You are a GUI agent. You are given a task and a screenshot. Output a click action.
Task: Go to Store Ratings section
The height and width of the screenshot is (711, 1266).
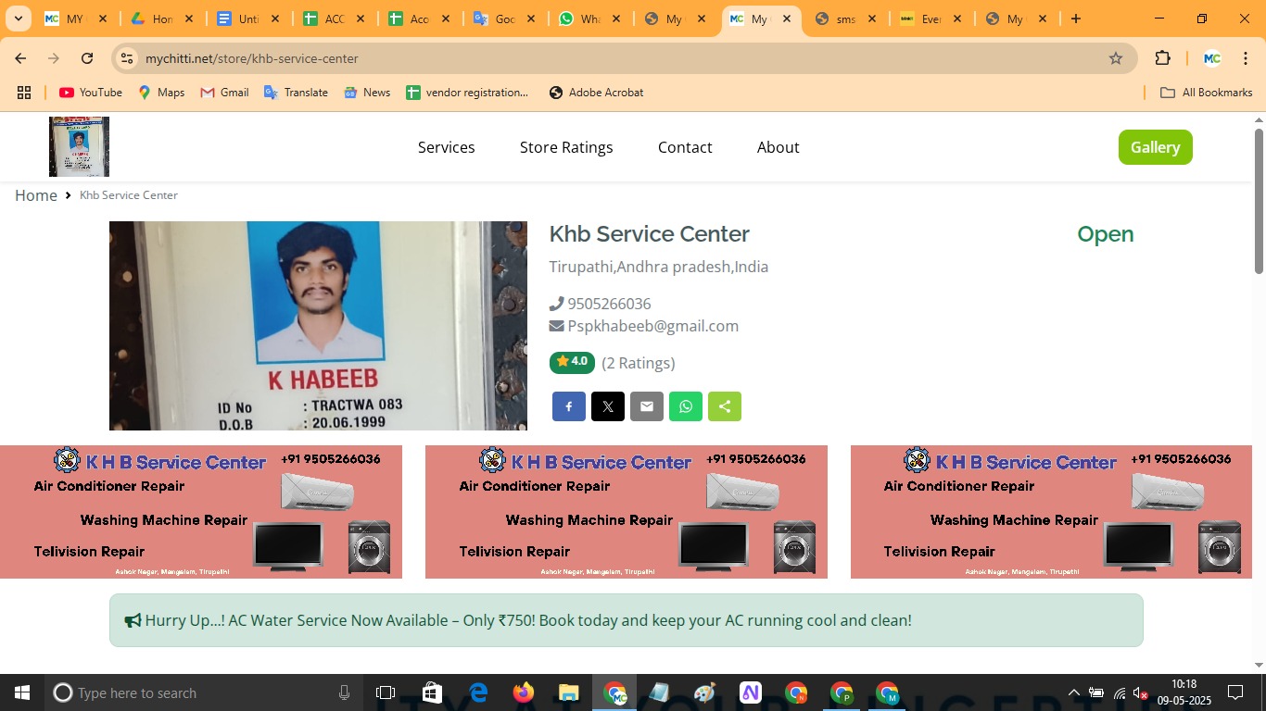[566, 147]
